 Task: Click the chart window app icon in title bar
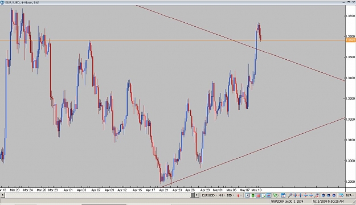(x=2, y=2)
